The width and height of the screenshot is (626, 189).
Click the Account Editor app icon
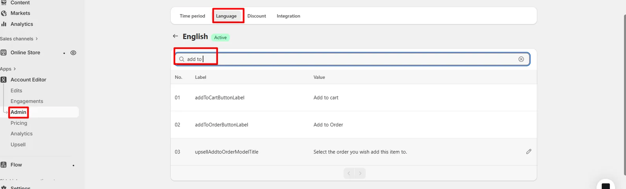4,80
